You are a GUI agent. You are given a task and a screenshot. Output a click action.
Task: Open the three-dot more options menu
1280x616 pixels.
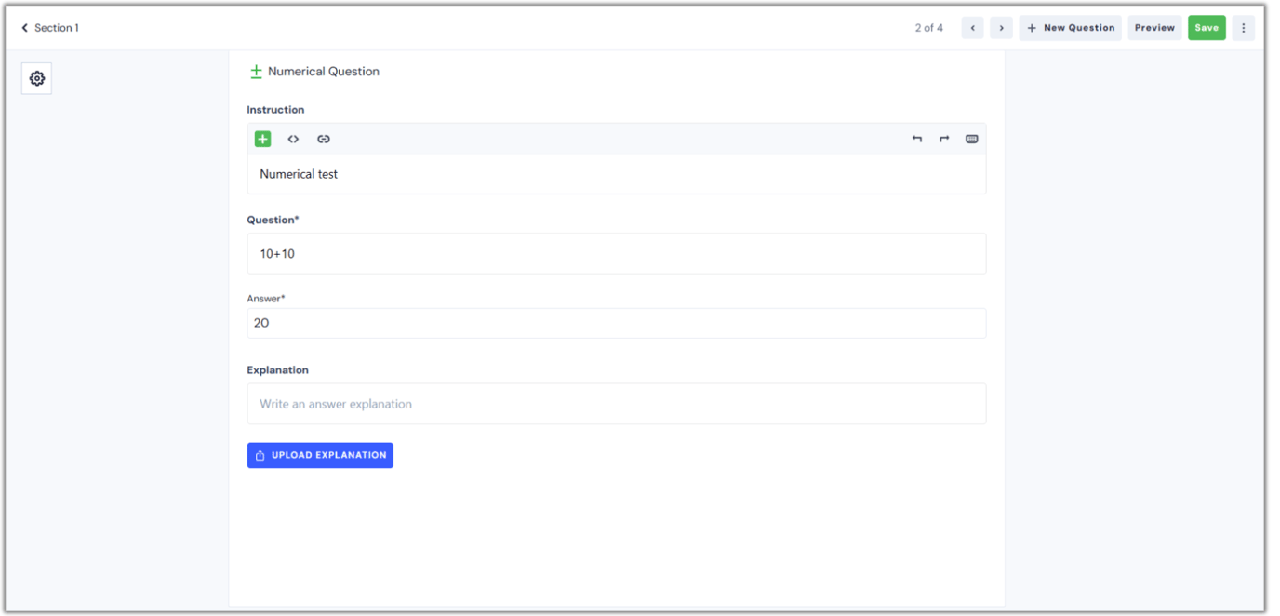pyautogui.click(x=1243, y=28)
